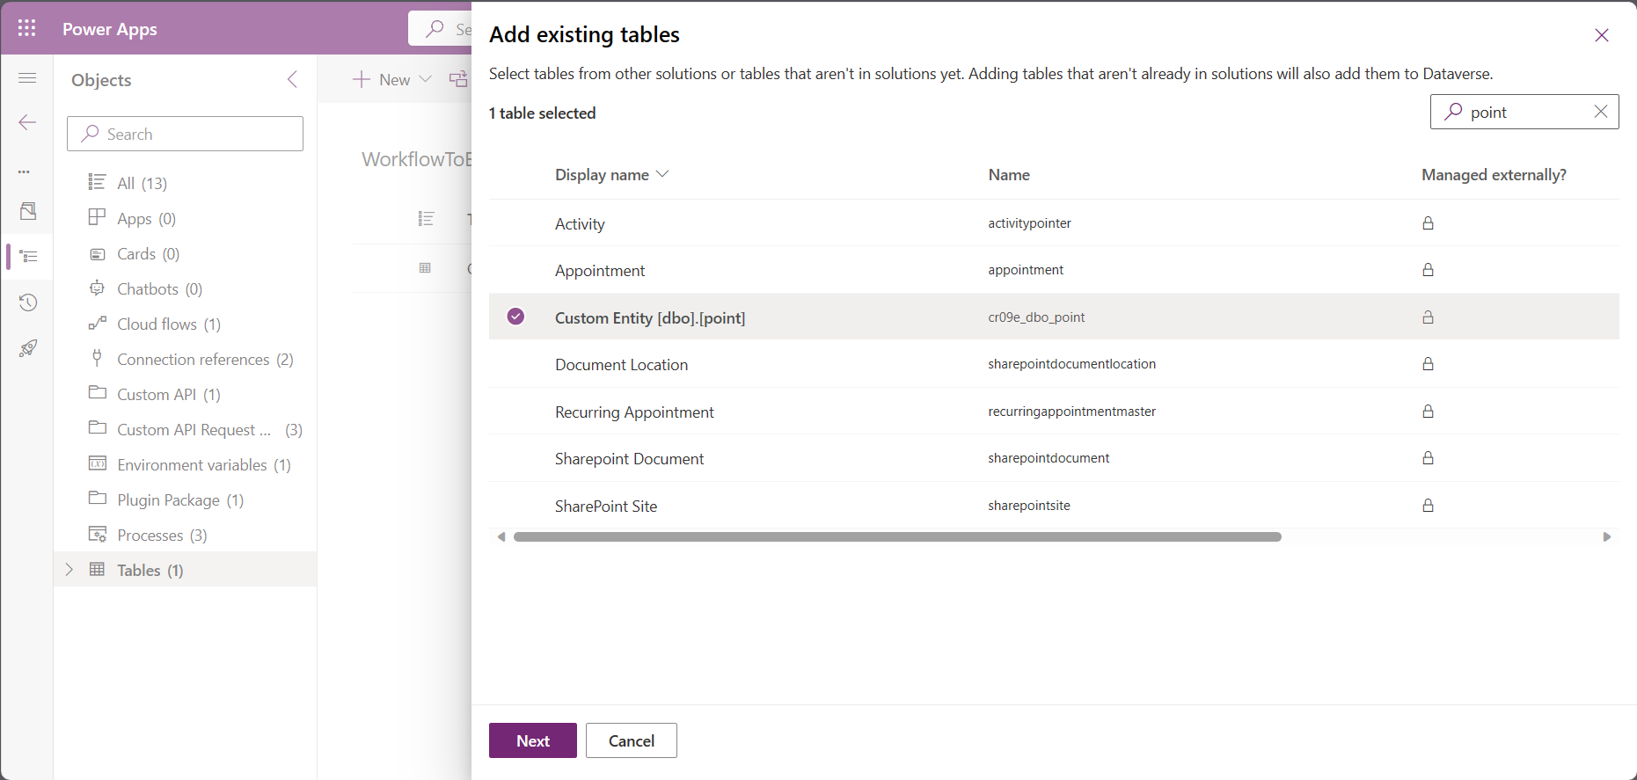Screen dimensions: 1637x780
Task: Click the Power Apps title link
Action: click(x=110, y=29)
